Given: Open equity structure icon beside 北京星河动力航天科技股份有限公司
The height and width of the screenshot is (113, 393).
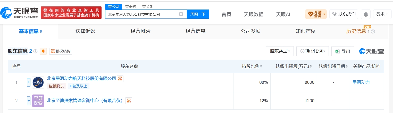Looking at the screenshot, I should [120, 79].
